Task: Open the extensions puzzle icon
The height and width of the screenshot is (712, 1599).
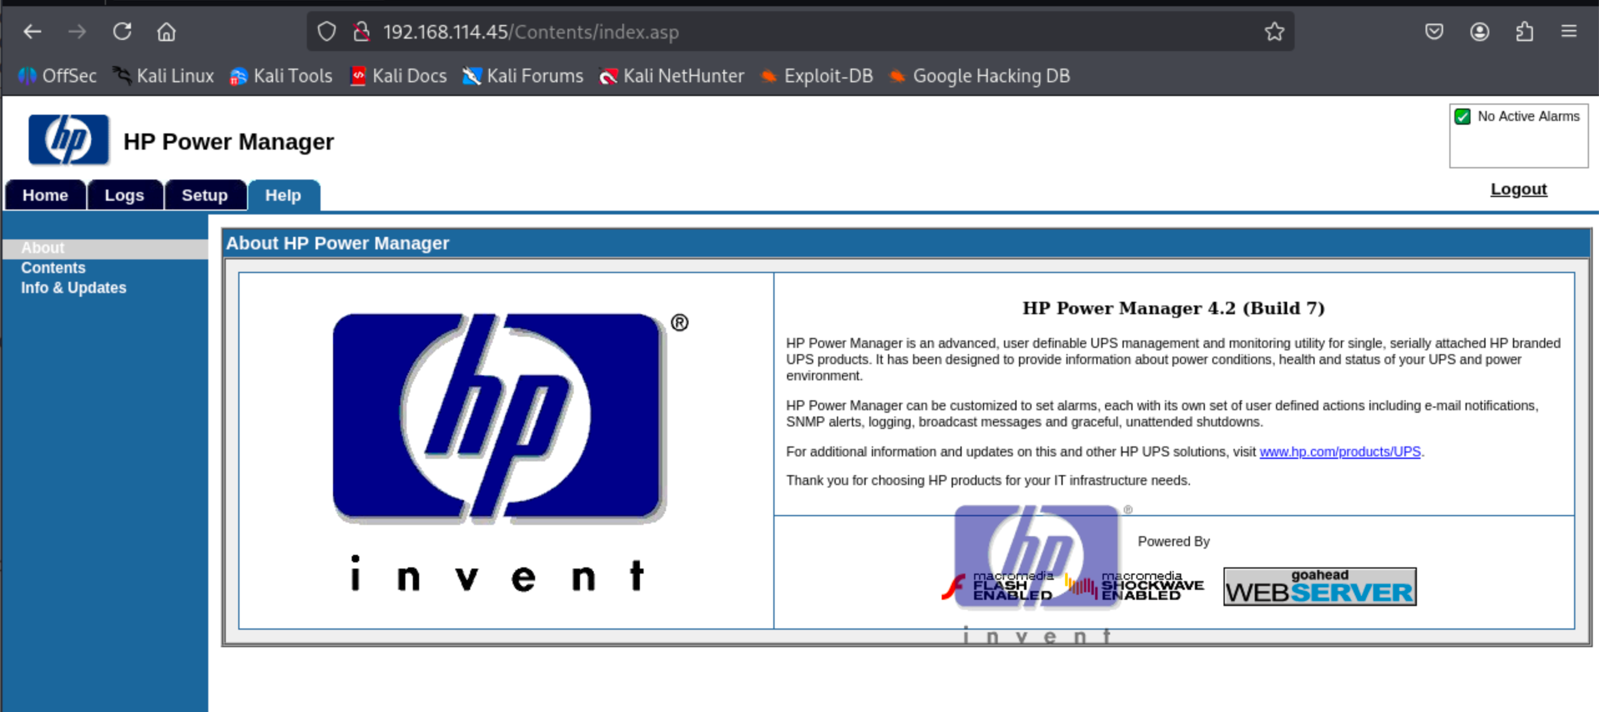Action: pos(1524,31)
